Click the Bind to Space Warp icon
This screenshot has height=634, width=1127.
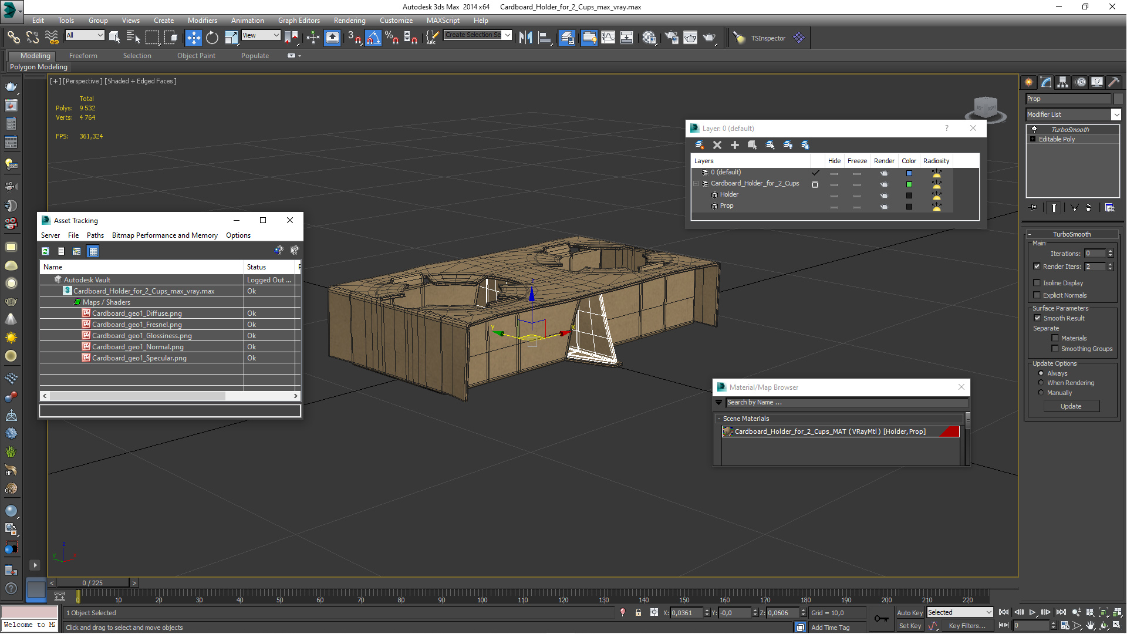(52, 38)
